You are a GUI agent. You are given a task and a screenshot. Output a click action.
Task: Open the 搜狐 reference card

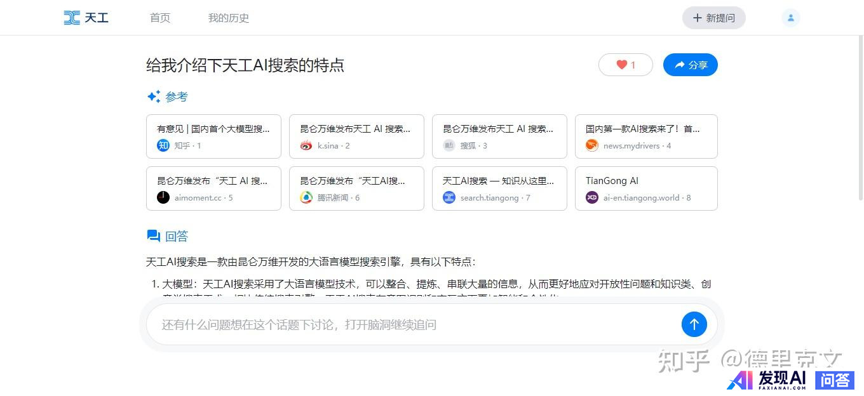click(x=499, y=136)
